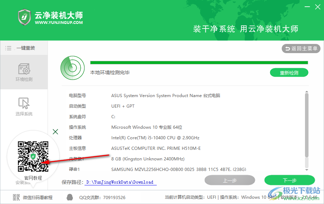
Task: Click the QQ penguin icon
Action: (x=70, y=197)
